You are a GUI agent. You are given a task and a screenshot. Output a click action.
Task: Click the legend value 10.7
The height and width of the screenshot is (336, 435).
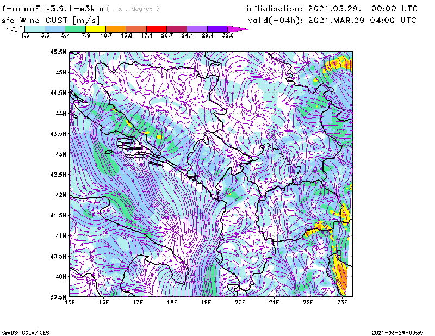pyautogui.click(x=106, y=35)
